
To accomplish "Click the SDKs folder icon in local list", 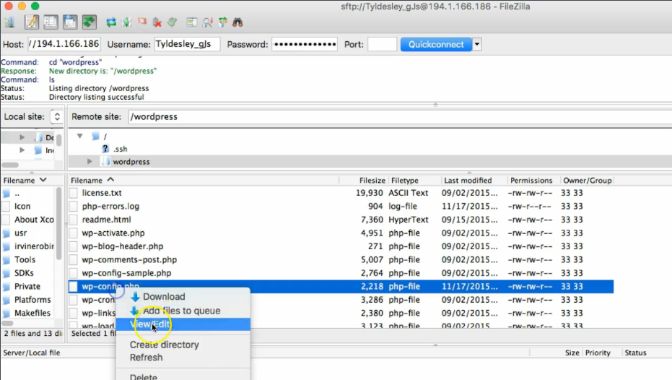I will tap(6, 273).
